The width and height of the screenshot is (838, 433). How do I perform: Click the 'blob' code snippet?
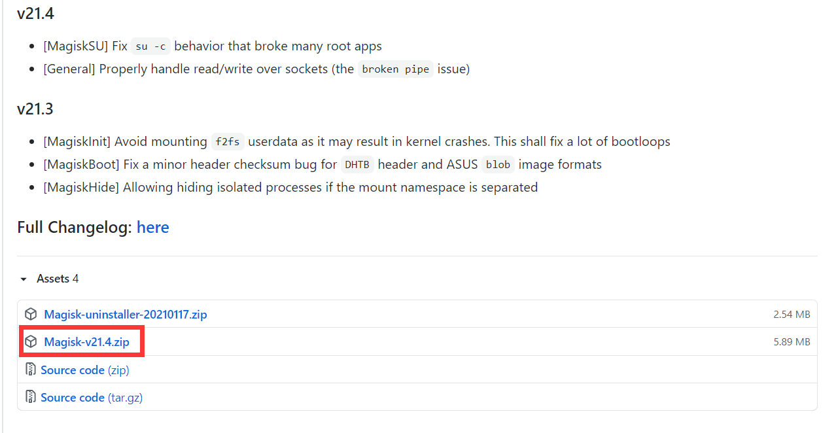point(498,165)
